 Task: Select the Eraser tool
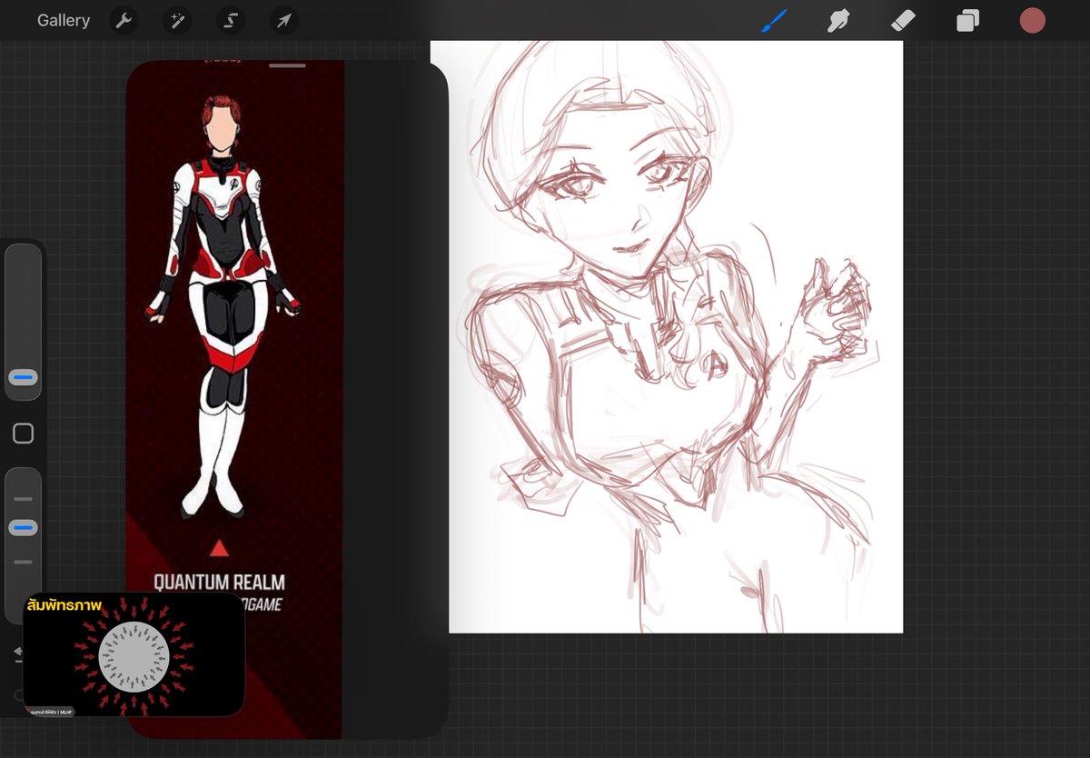pyautogui.click(x=904, y=20)
